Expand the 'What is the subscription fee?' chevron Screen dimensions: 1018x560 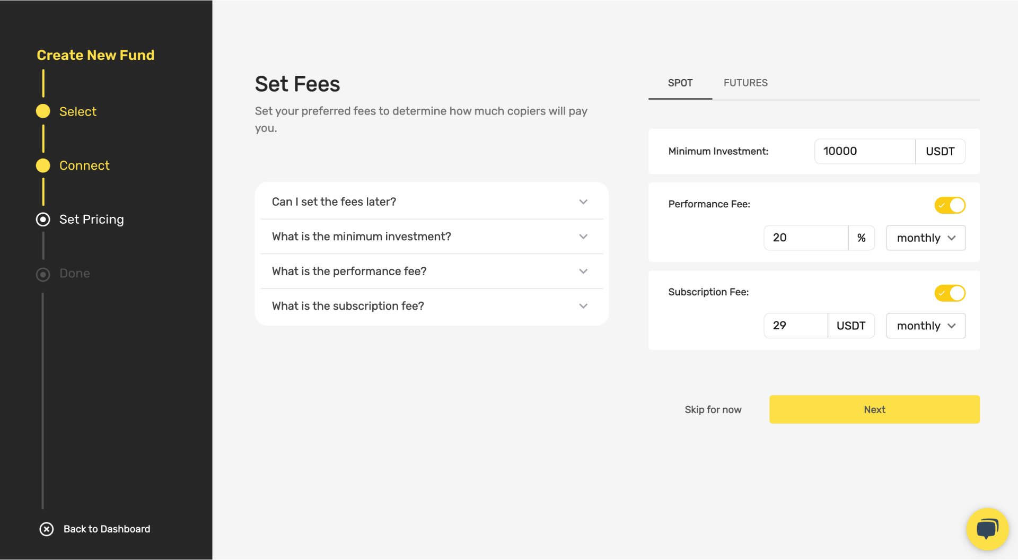583,306
